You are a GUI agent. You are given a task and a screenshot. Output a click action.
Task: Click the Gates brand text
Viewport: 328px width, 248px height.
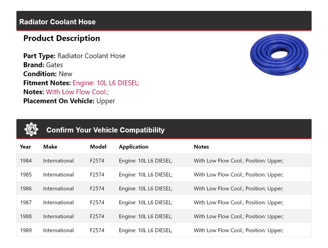[54, 65]
